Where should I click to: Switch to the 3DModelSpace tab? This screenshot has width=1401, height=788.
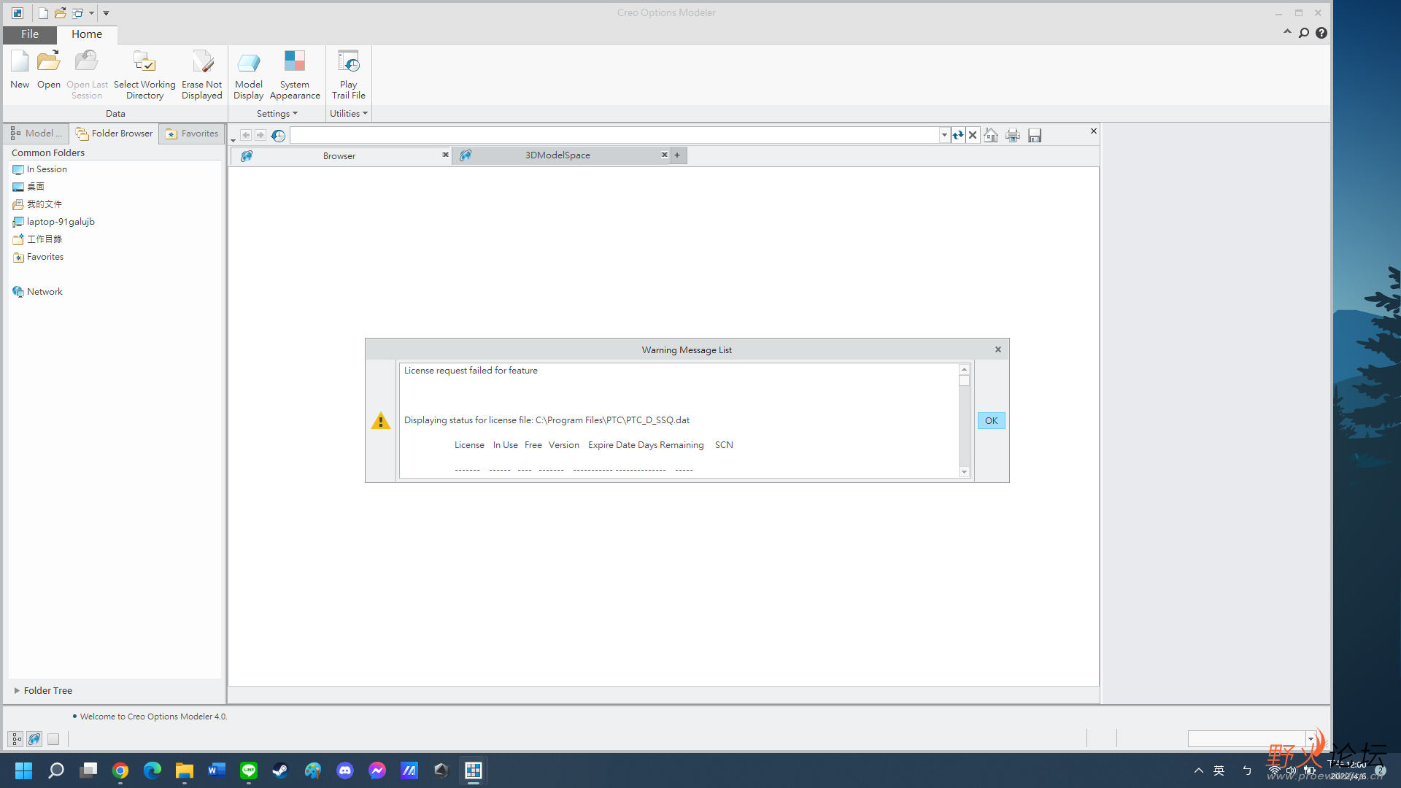coord(558,155)
